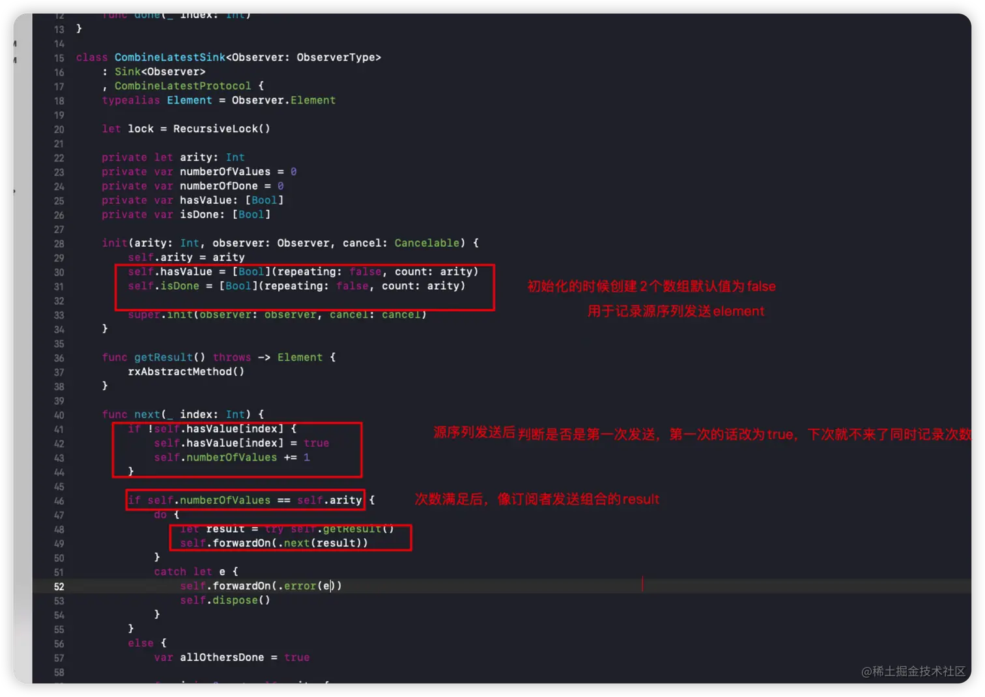Screen dimensions: 985x697
Task: Click the highlighted line number 52
Action: coord(59,586)
